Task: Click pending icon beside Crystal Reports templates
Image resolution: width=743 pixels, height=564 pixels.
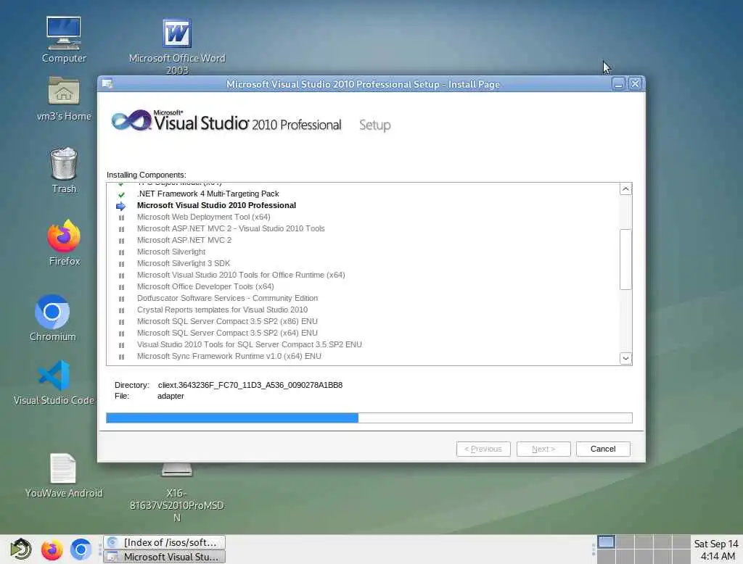Action: point(121,311)
